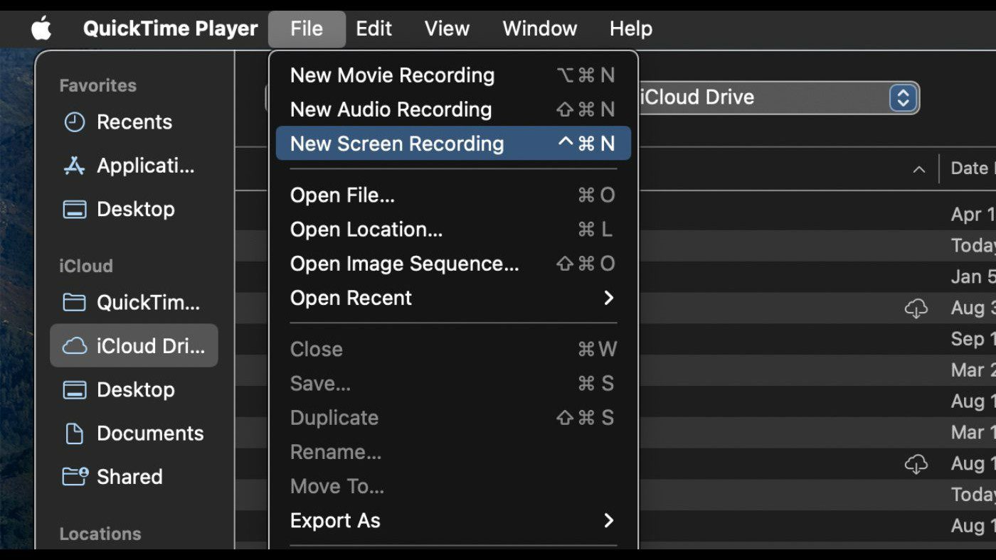996x560 pixels.
Task: Select iCloud Desktop in the sidebar
Action: tap(135, 390)
